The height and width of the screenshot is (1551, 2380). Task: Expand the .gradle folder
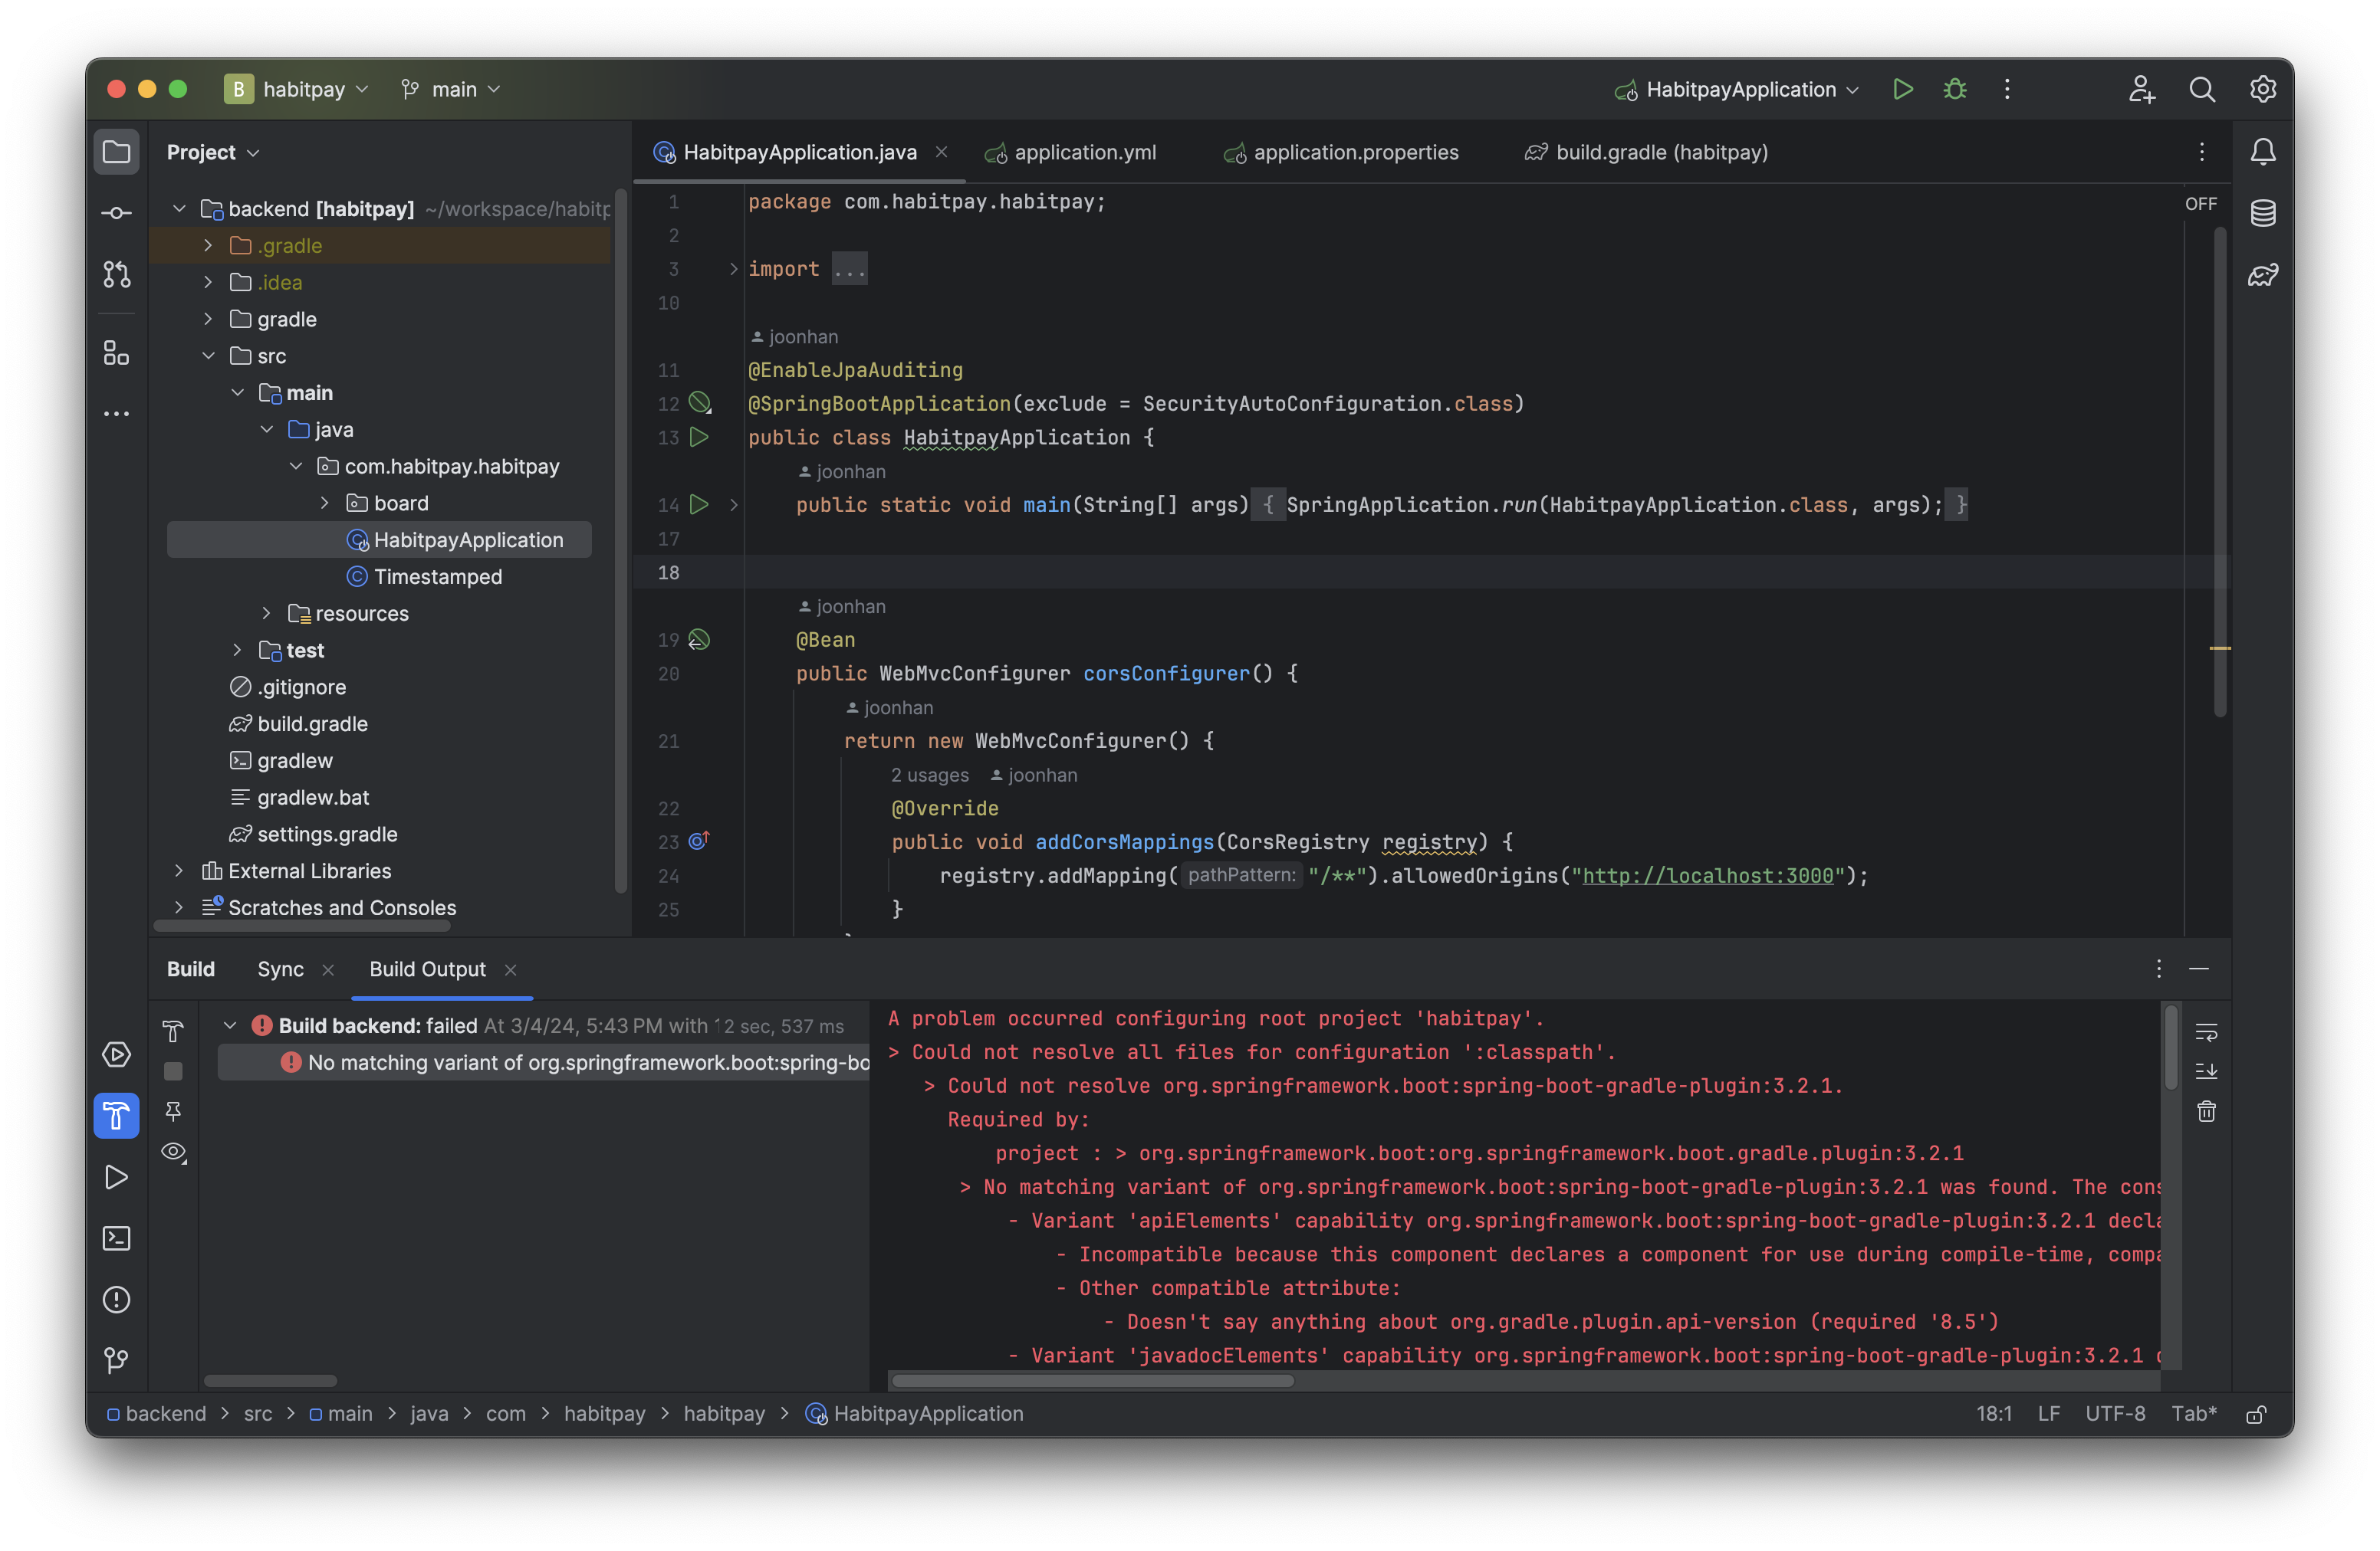click(x=208, y=246)
